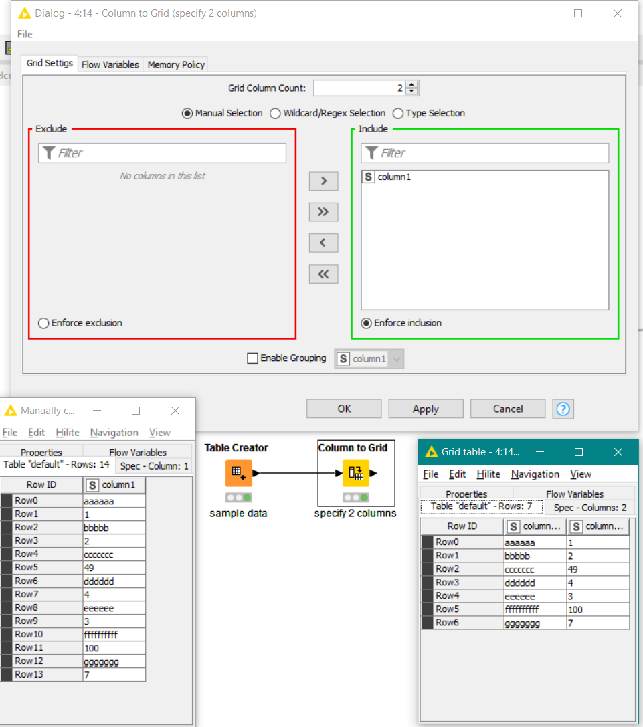643x727 pixels.
Task: Select Wildcard/Regex Selection mode
Action: pyautogui.click(x=275, y=113)
